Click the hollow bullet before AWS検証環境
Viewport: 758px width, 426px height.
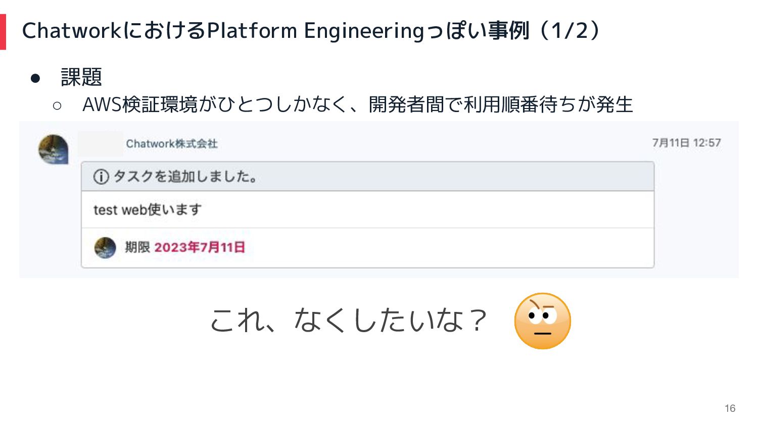57,105
